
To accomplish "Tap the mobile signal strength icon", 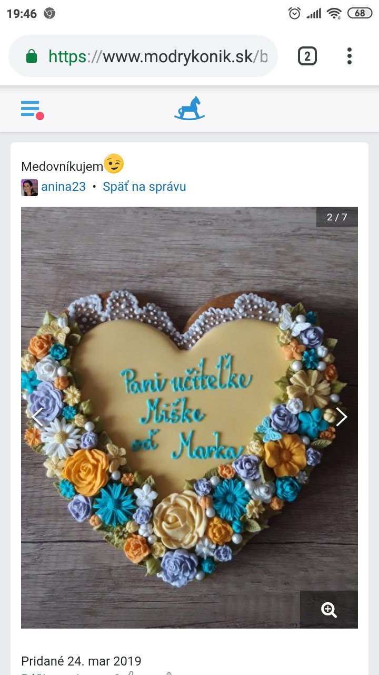I will (x=314, y=14).
